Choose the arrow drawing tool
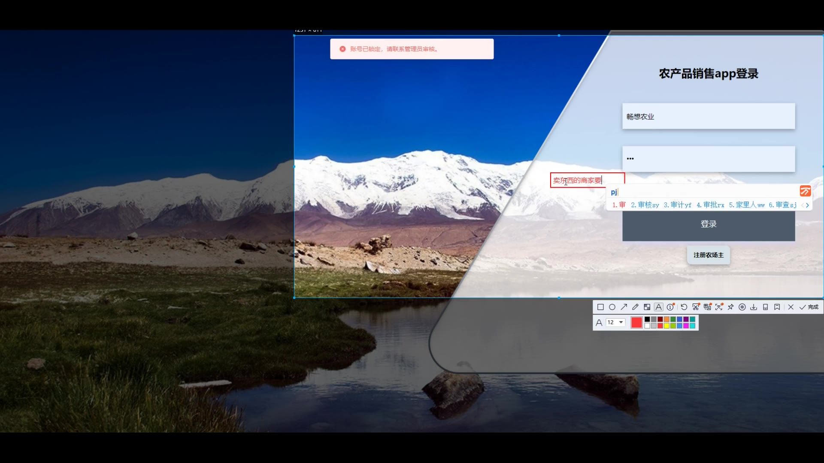 [x=624, y=307]
